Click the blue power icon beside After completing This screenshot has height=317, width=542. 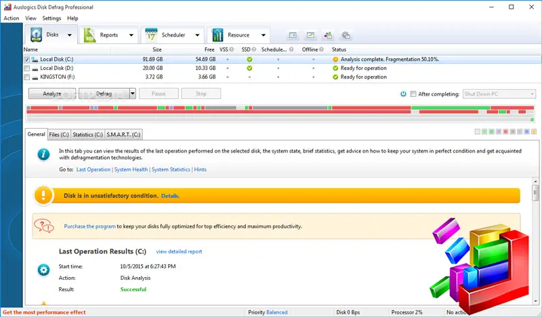(x=403, y=93)
